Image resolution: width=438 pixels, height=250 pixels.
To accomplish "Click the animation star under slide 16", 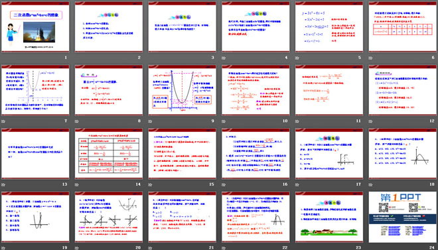I will click(x=224, y=184).
